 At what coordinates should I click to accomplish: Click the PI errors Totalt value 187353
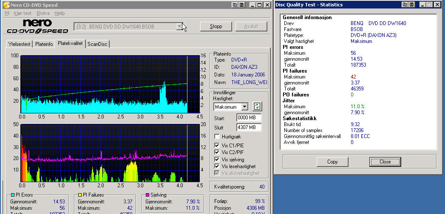(358, 65)
